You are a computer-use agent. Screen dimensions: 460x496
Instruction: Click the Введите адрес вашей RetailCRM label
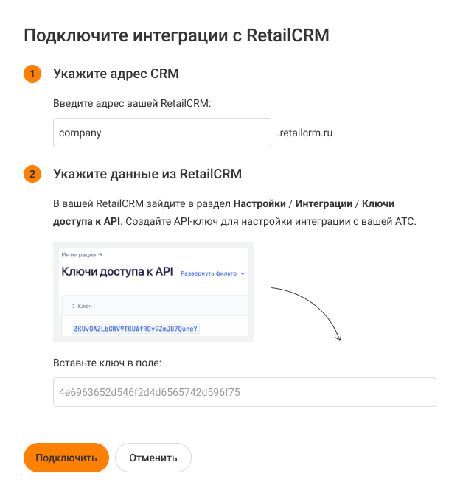pyautogui.click(x=132, y=104)
